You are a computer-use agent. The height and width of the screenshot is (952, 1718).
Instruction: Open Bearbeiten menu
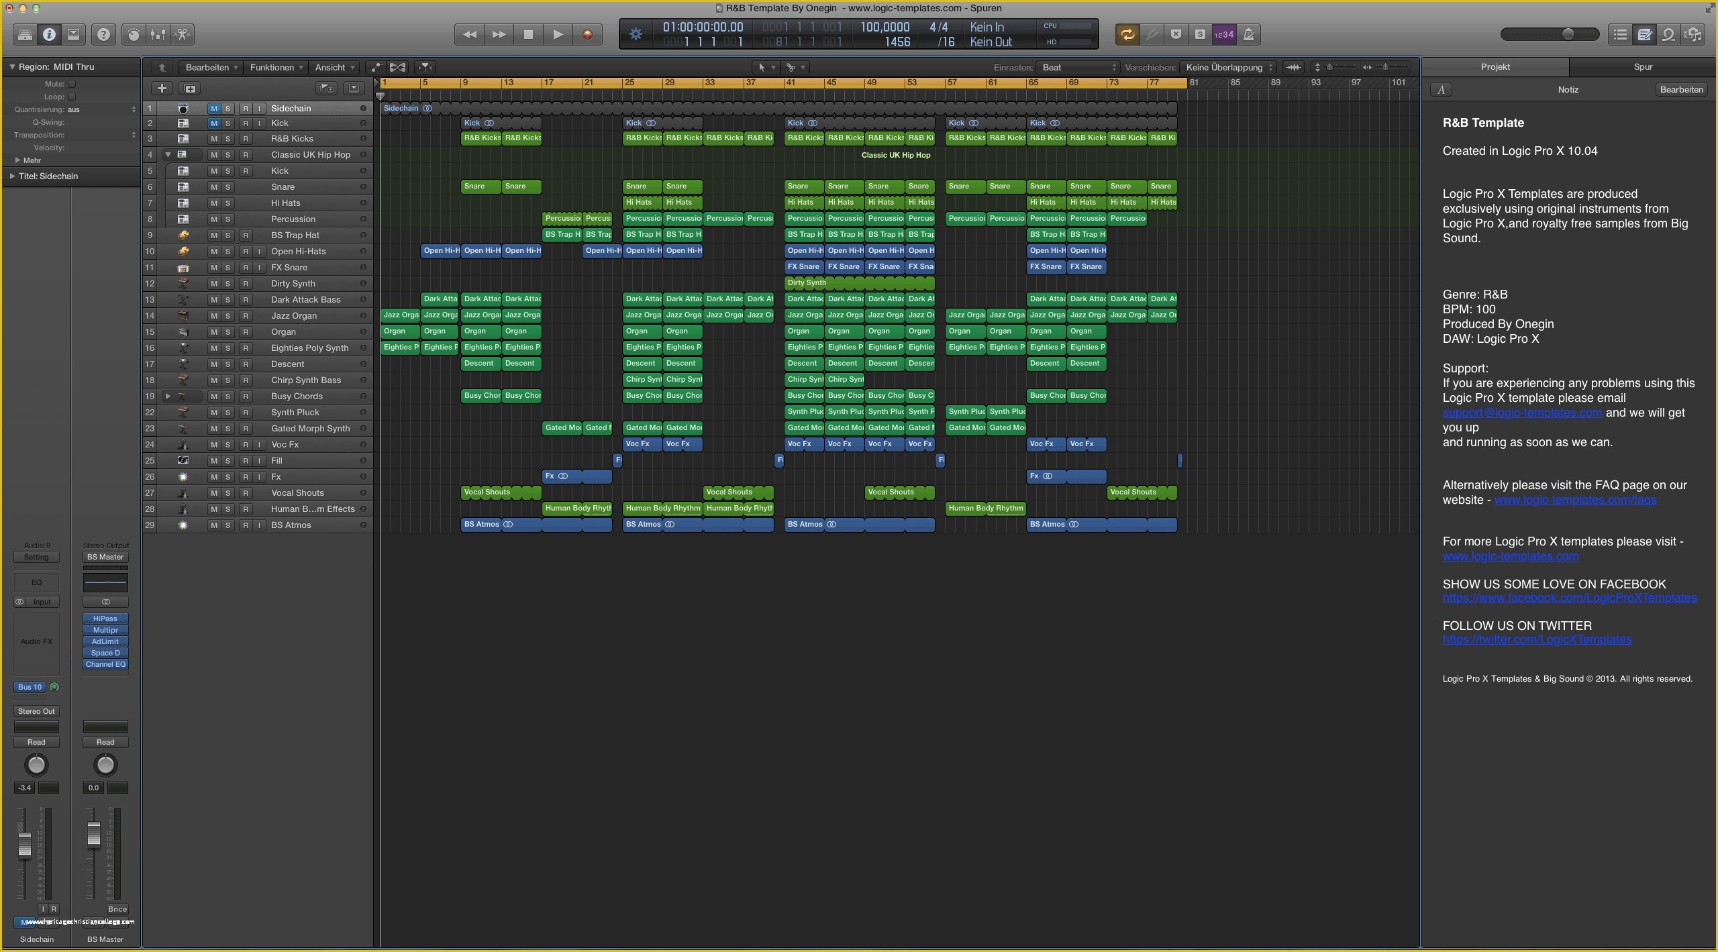coord(211,67)
